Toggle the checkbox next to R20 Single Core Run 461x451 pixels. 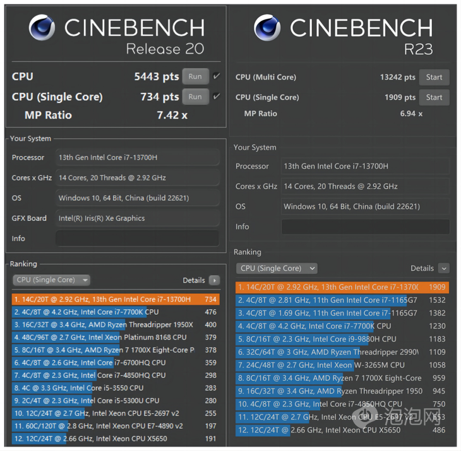217,97
